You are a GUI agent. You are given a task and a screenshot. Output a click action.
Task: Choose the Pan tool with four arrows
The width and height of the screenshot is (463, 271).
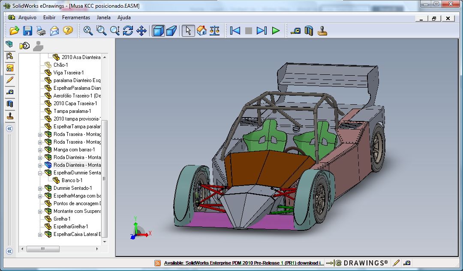[141, 31]
